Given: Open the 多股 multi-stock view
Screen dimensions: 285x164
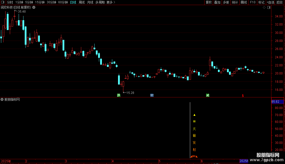Looking at the screenshot, I should (x=226, y=2).
